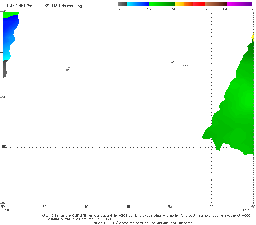Click the swath time '3:48'
The width and height of the screenshot is (256, 225).
(5, 210)
